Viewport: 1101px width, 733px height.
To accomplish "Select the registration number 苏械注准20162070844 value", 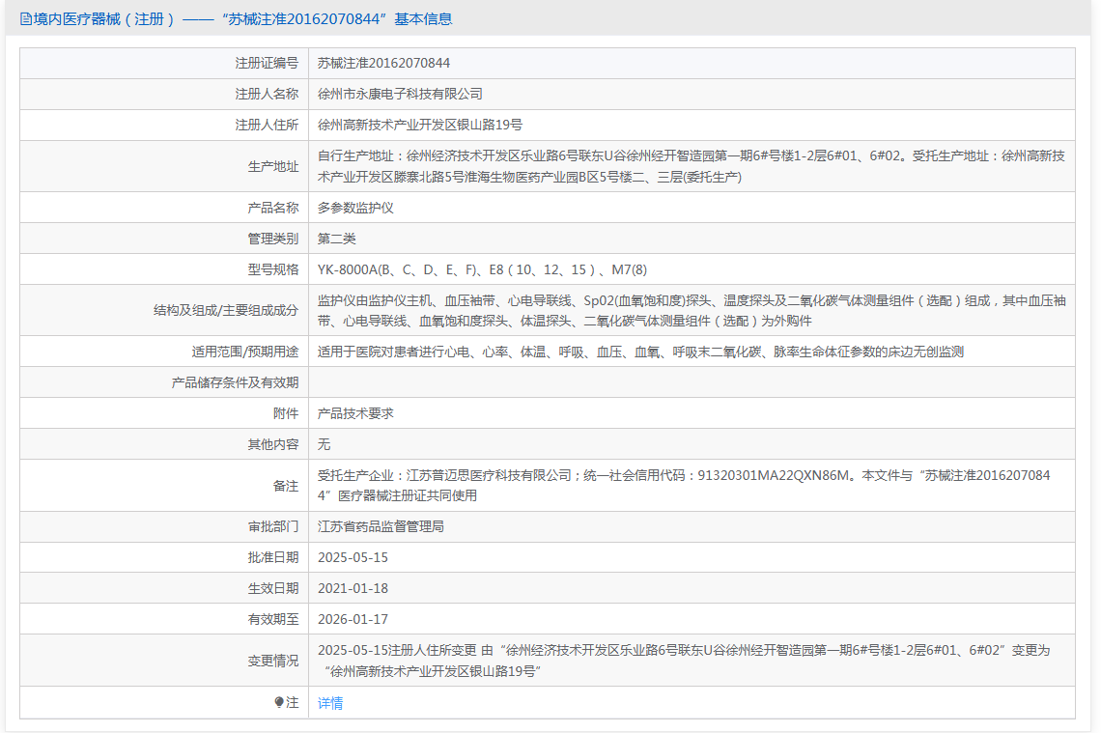I will 383,63.
